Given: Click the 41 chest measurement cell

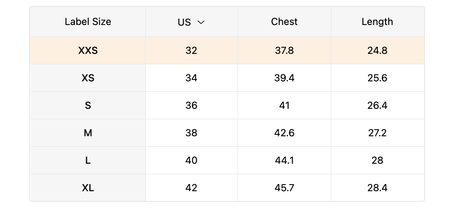Looking at the screenshot, I should 284,106.
